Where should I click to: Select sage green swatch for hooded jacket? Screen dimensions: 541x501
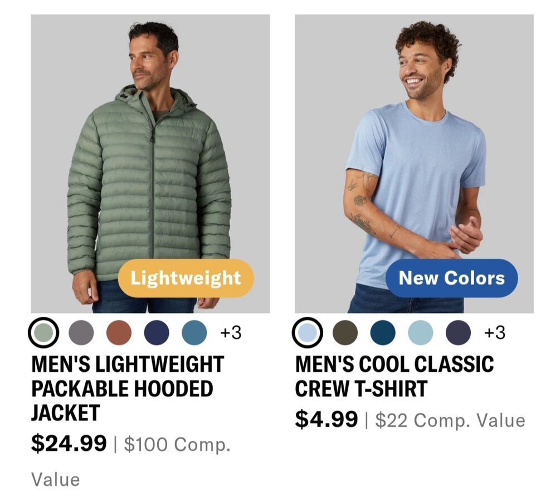pyautogui.click(x=43, y=332)
